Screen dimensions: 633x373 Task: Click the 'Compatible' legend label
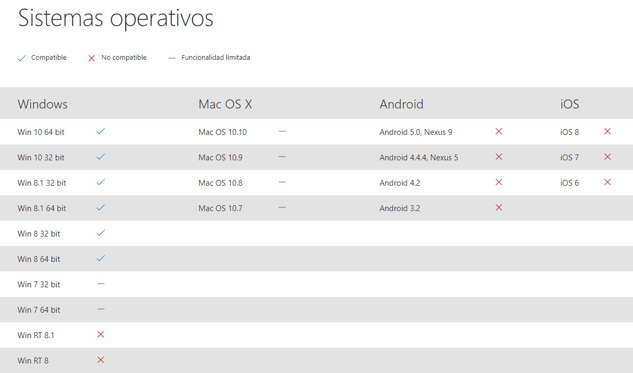(x=49, y=58)
